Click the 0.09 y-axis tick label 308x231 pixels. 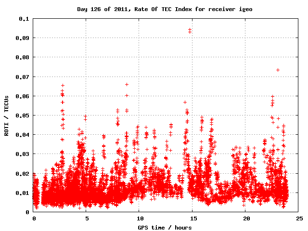[x=23, y=38]
